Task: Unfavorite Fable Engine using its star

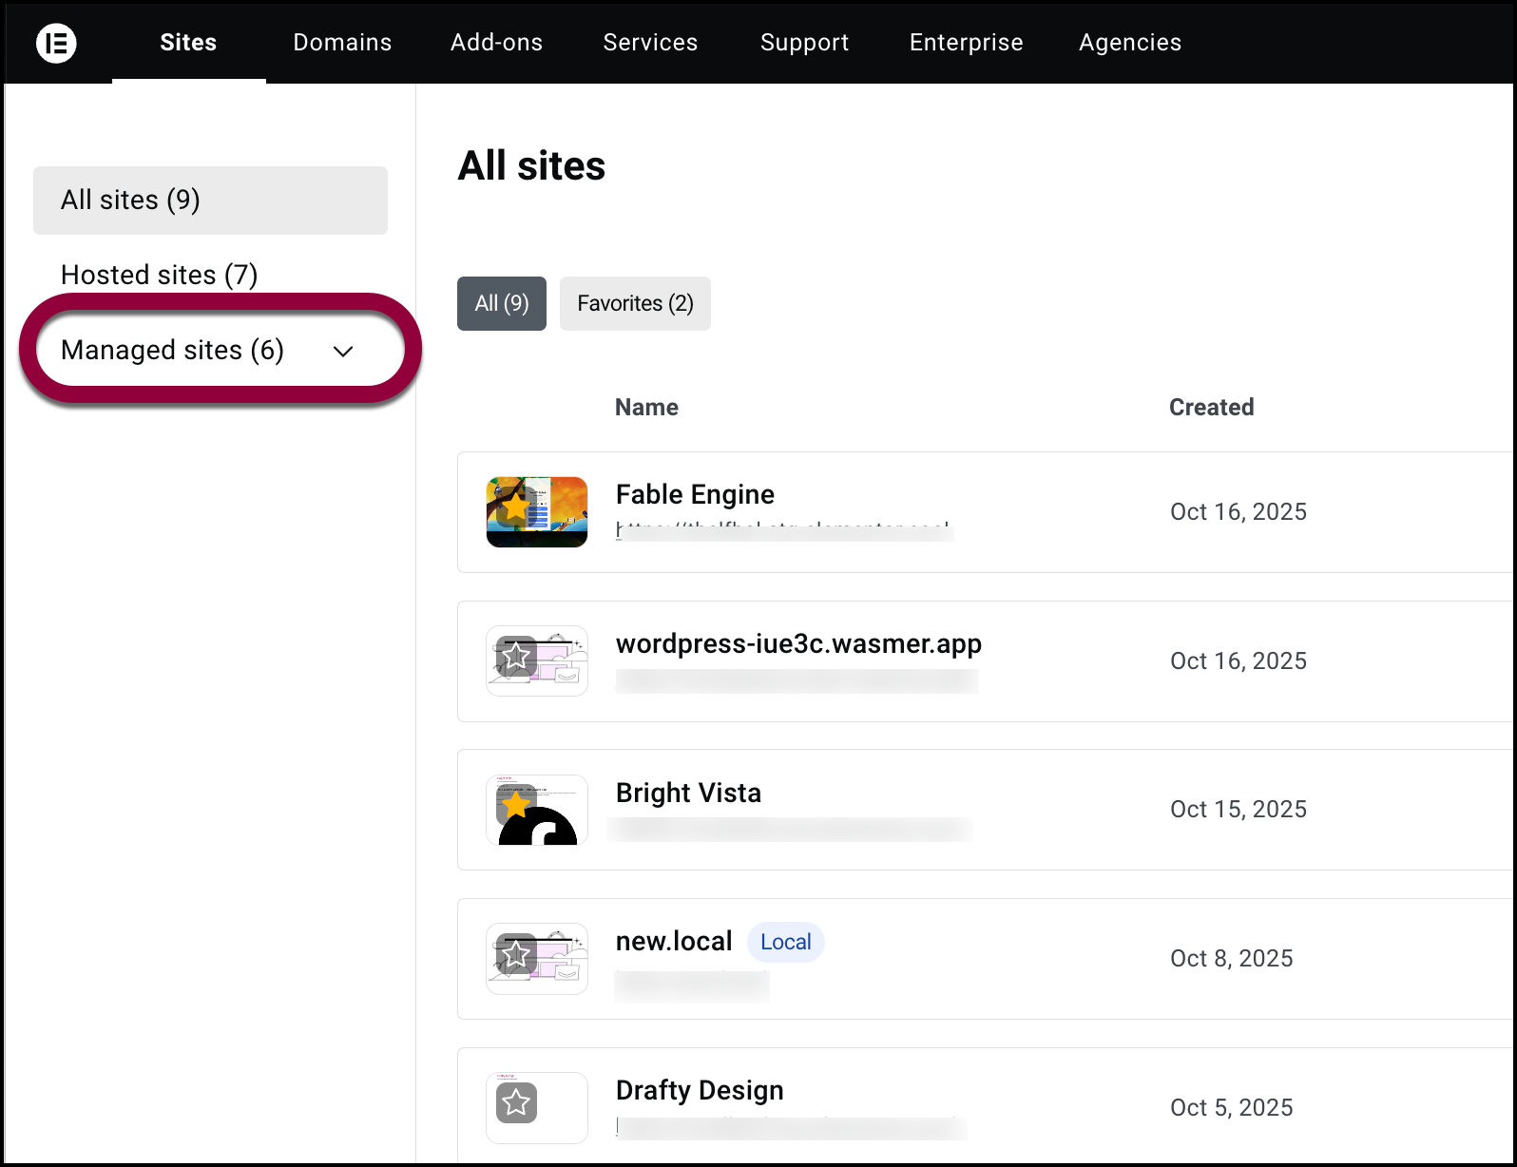Action: coord(516,507)
